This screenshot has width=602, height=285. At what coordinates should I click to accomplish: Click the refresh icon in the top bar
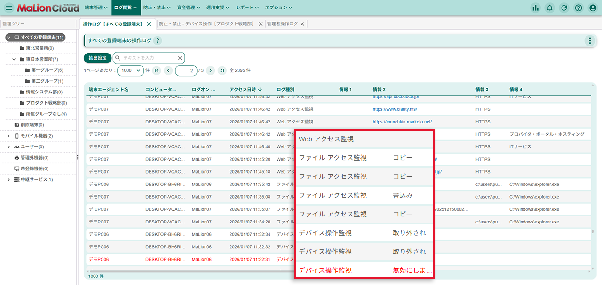[564, 8]
